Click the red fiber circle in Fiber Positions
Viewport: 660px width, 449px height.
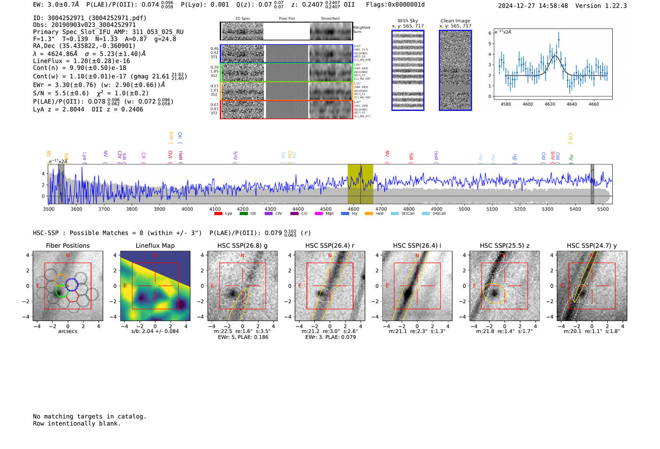[72, 296]
